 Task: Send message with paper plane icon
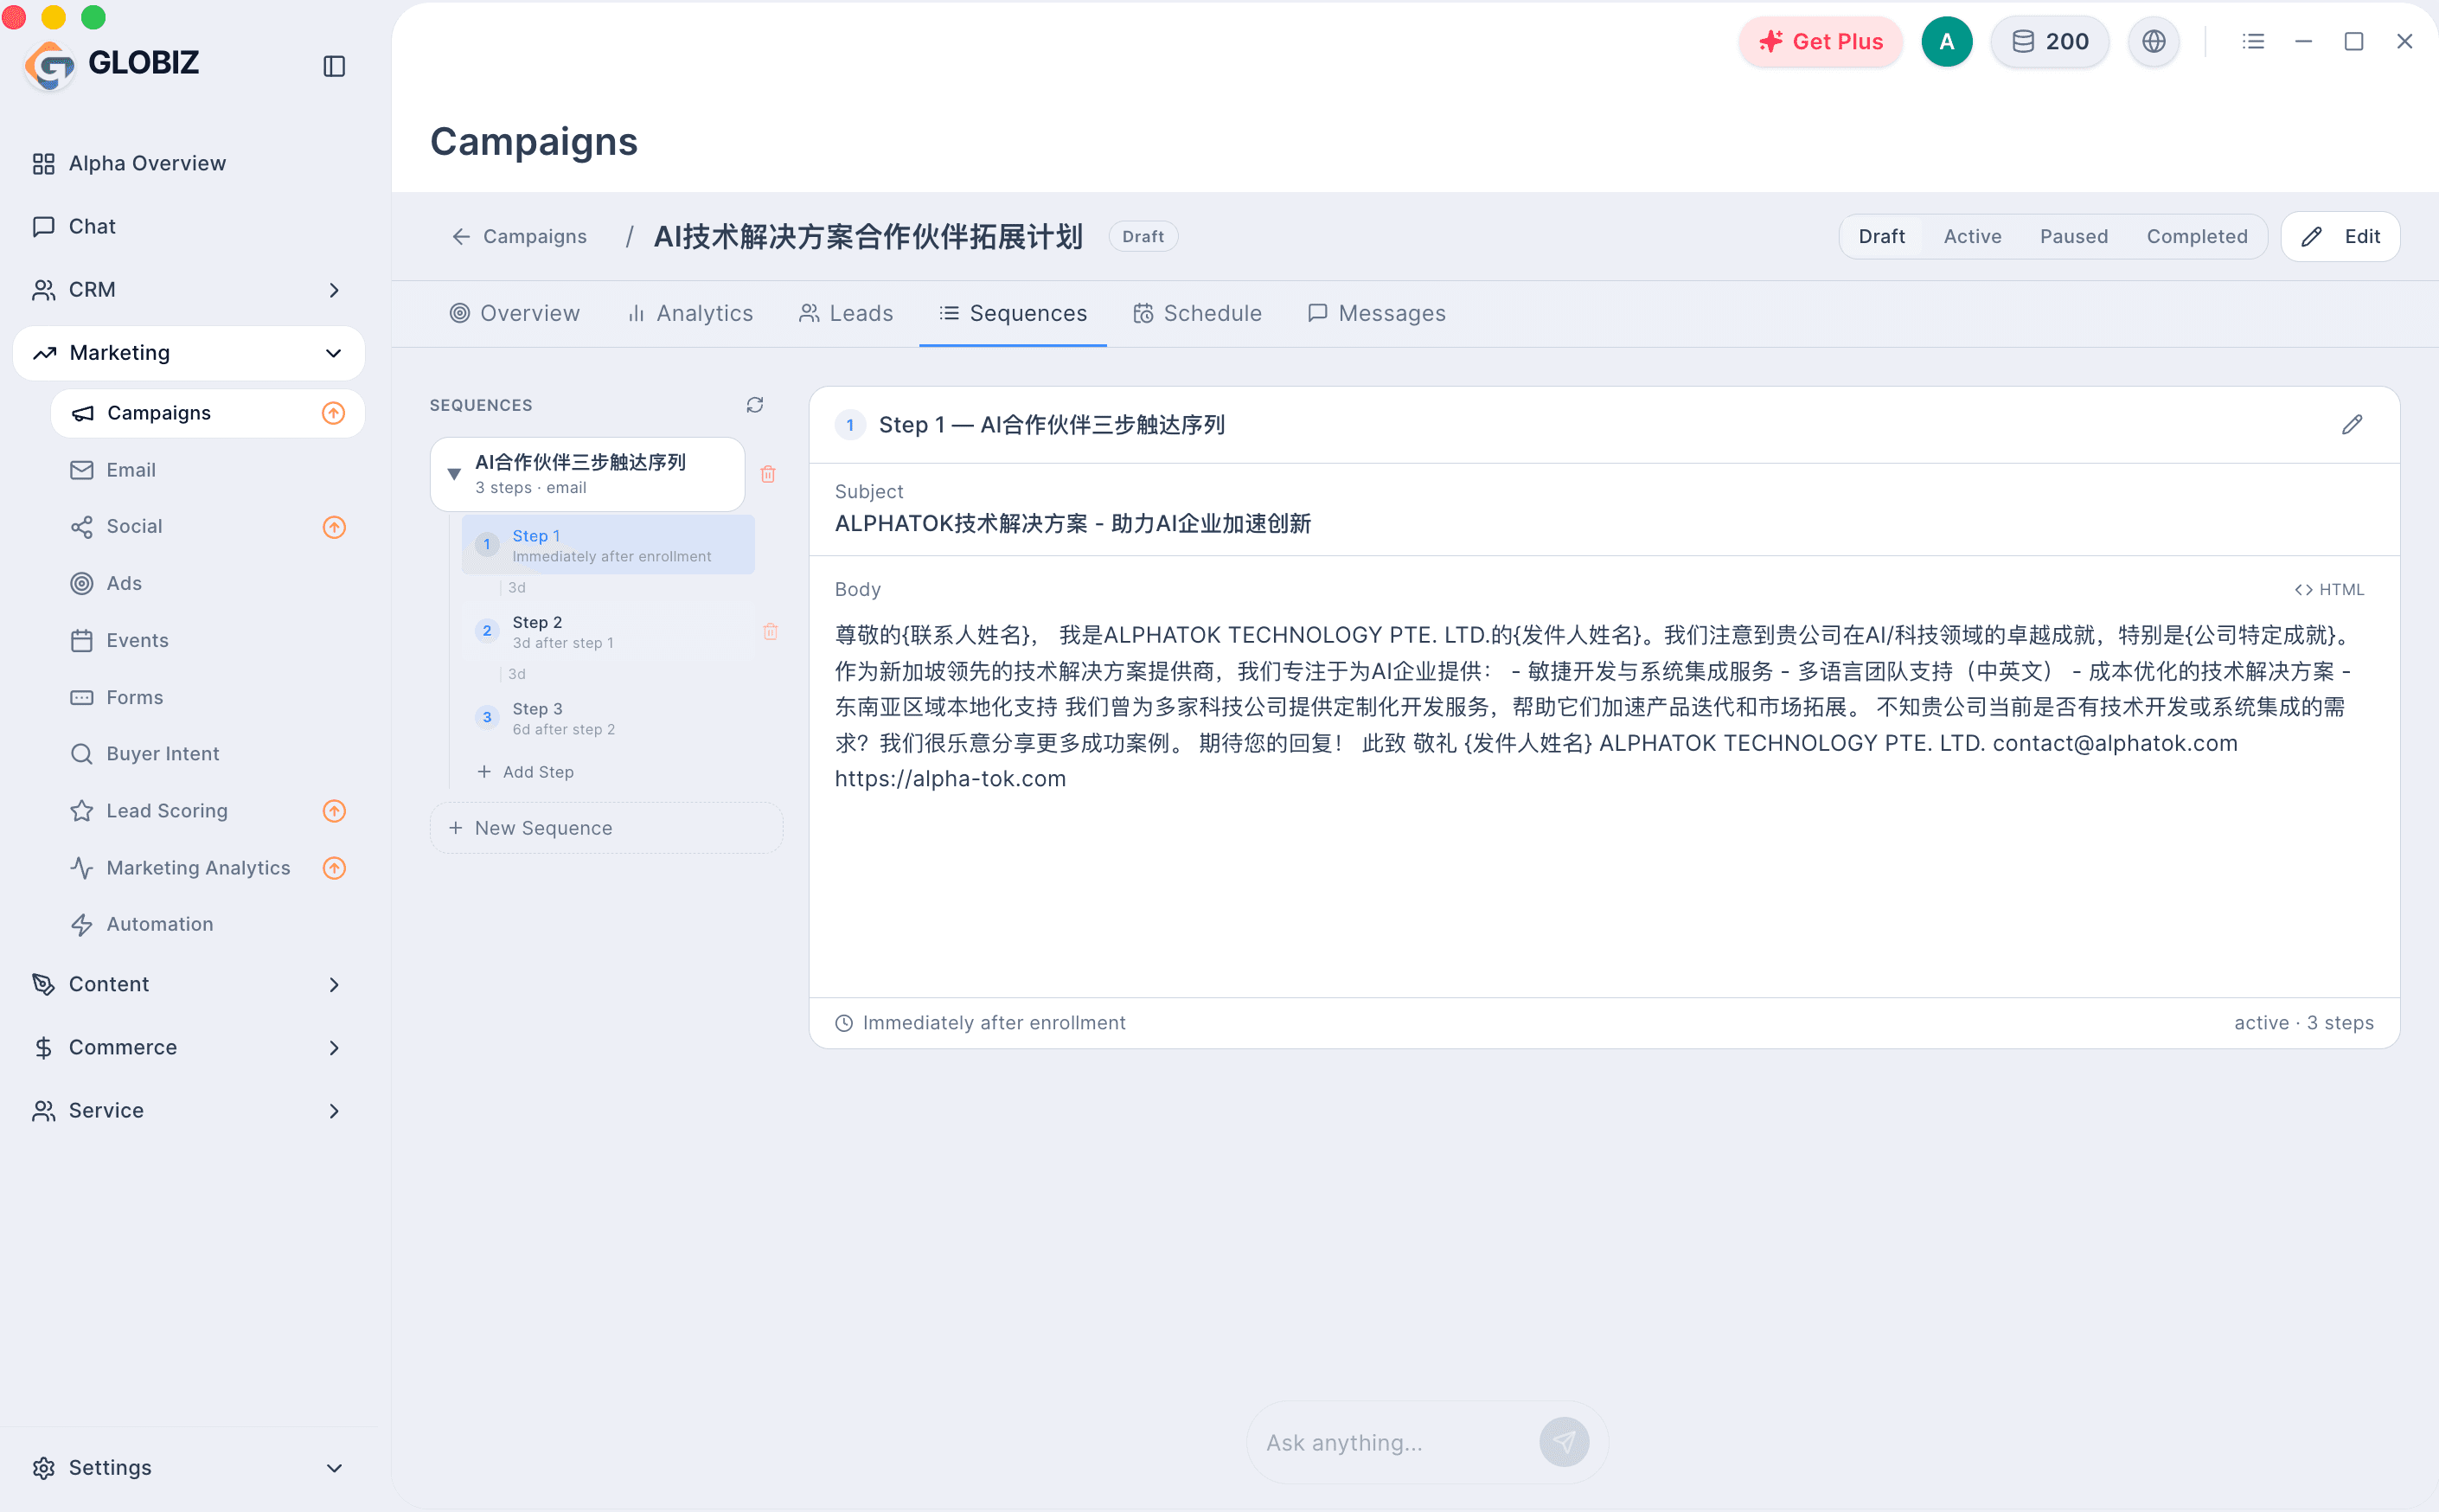tap(1564, 1442)
